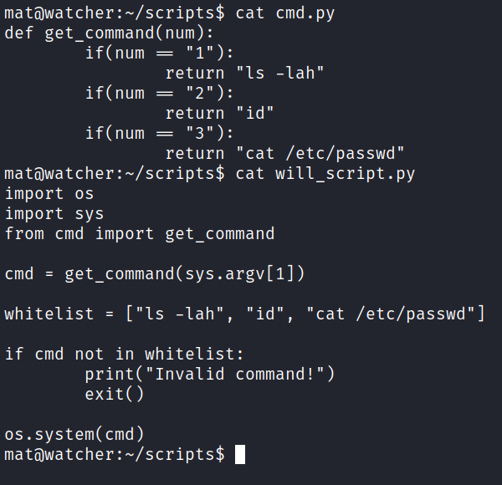The width and height of the screenshot is (502, 485).
Task: Click 'from cmd import get_command' line
Action: (x=140, y=234)
